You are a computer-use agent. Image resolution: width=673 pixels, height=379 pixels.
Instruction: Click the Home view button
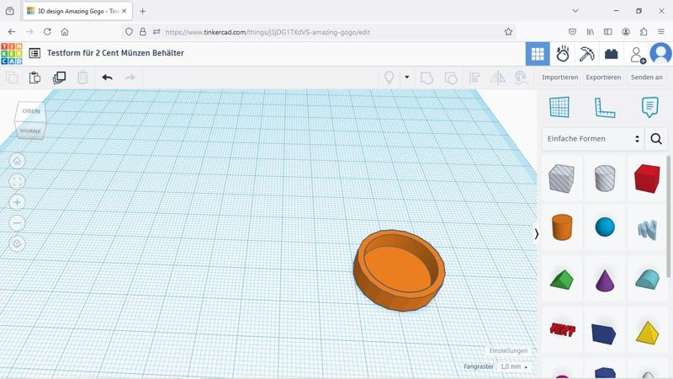17,161
